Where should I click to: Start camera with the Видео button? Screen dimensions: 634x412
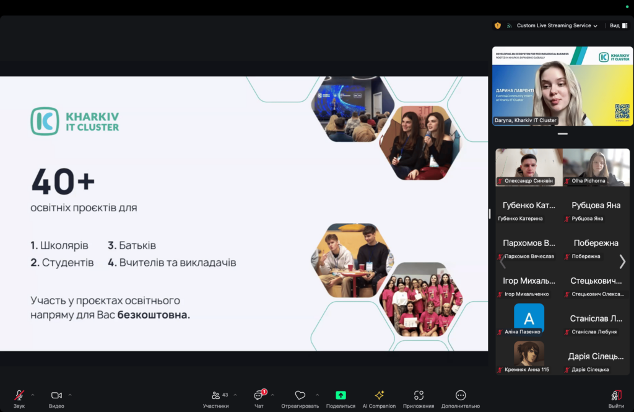[56, 398]
